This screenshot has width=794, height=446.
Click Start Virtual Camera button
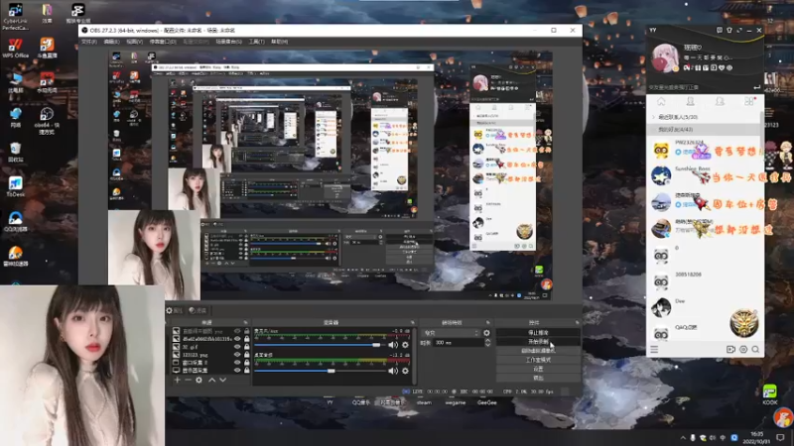(x=538, y=351)
